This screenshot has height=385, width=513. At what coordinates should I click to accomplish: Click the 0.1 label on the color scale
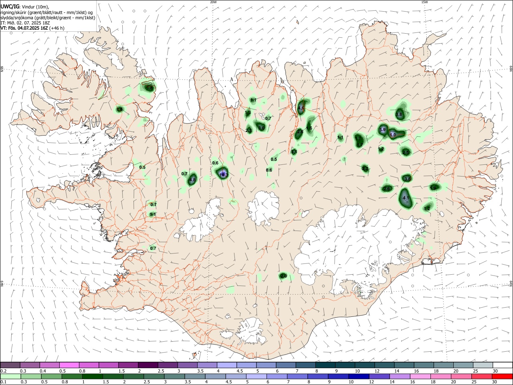(x=3, y=382)
